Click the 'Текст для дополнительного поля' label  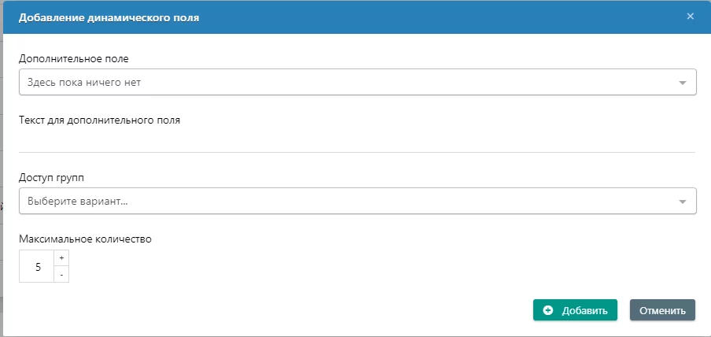click(x=99, y=120)
